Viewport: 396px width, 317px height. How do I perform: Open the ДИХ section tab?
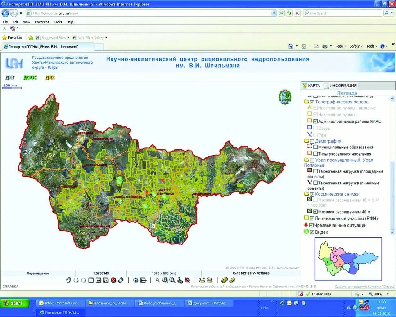click(x=50, y=77)
